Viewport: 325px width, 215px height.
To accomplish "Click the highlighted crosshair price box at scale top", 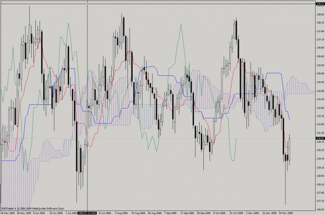I will click(x=320, y=4).
